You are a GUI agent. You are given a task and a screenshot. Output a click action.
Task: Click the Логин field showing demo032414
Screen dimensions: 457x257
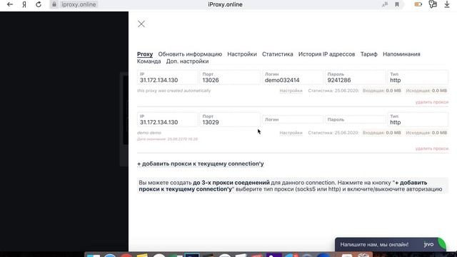coord(292,78)
